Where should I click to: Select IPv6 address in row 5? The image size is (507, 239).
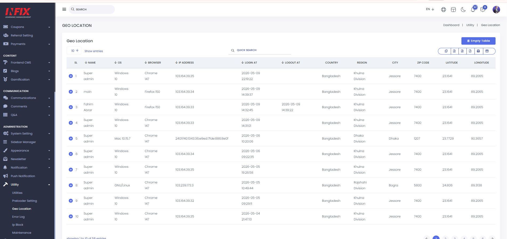coord(202,139)
